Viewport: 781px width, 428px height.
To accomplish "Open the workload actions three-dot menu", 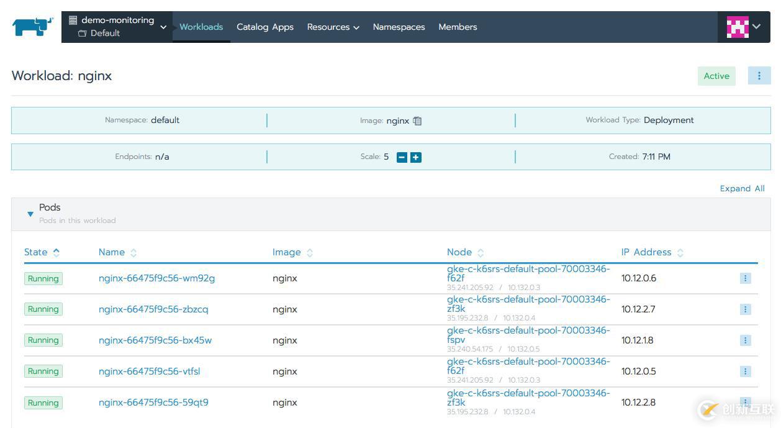I will pos(759,76).
